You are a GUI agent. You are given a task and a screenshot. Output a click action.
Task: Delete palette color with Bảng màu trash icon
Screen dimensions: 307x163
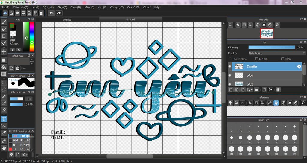click(x=18, y=68)
